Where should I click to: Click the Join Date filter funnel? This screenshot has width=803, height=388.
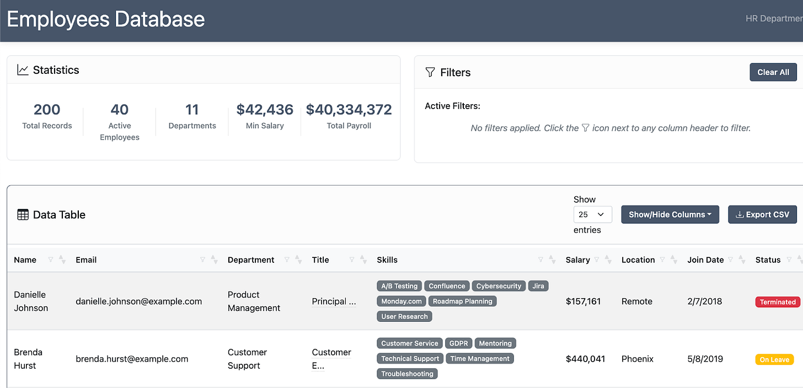click(x=731, y=260)
